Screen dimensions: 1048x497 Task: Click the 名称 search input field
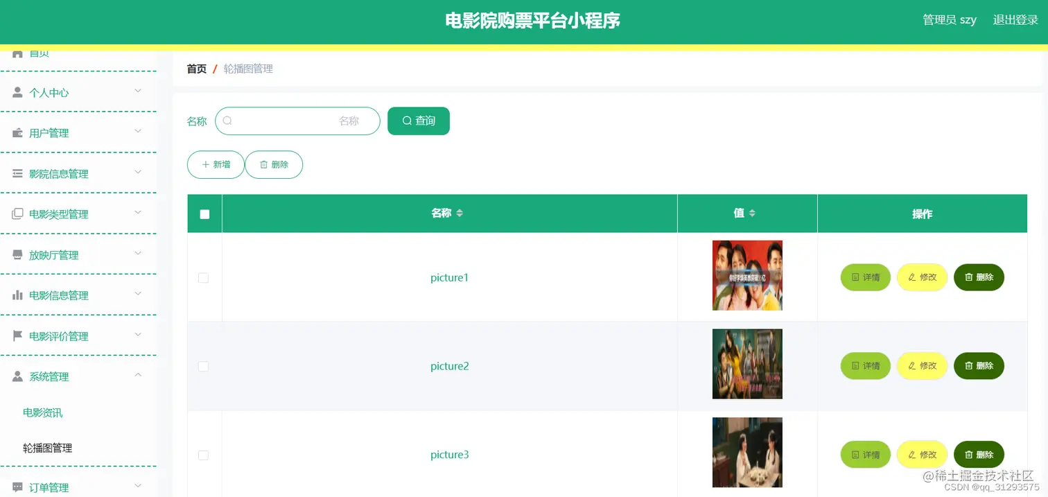pos(297,121)
